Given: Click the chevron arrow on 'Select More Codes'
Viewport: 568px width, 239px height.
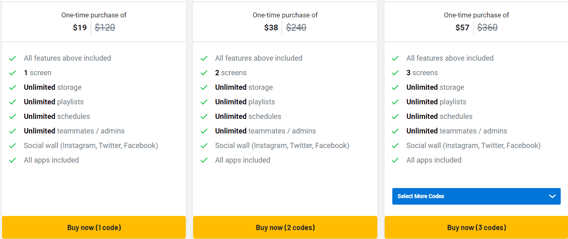Looking at the screenshot, I should 552,196.
